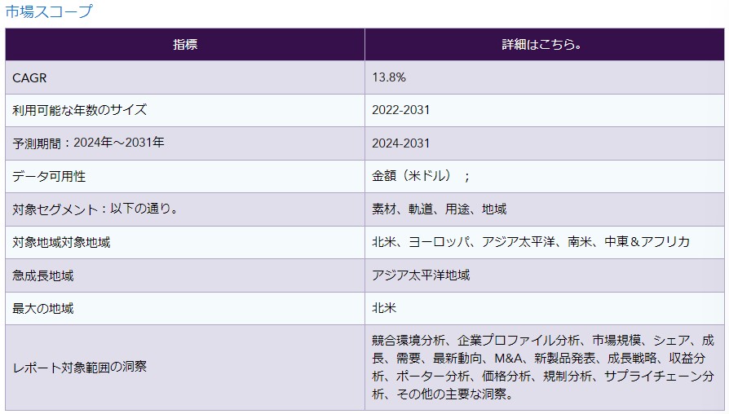Select the 指標 column header

pyautogui.click(x=185, y=45)
